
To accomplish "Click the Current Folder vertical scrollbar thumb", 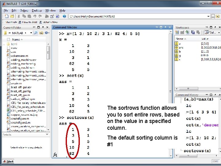I will (48, 53).
